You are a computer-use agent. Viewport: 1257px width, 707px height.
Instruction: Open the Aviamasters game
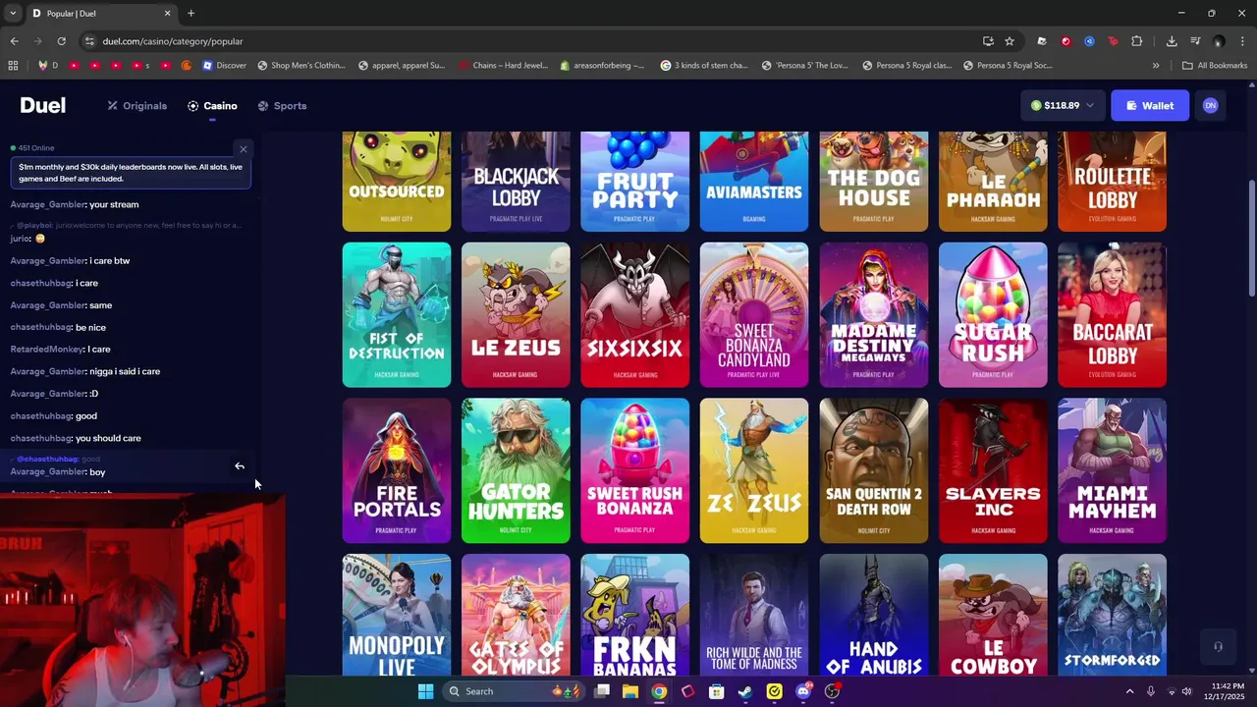[x=754, y=182]
